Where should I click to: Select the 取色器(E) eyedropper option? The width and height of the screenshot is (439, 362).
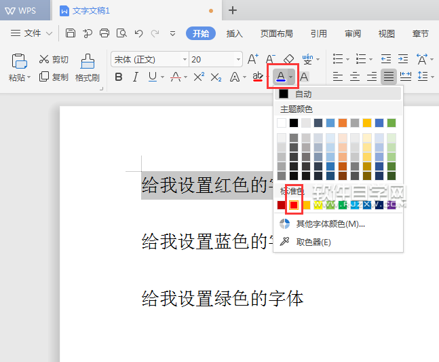[313, 242]
